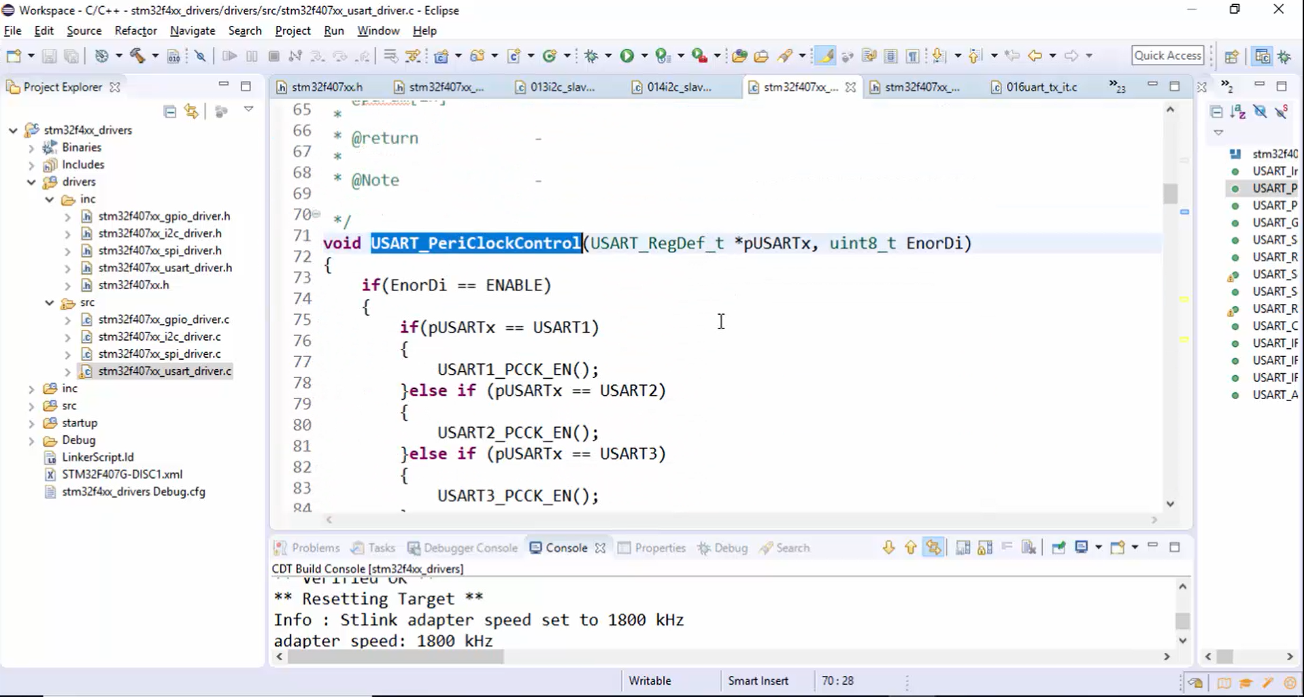Click the Build hammer icon
Image resolution: width=1304 pixels, height=697 pixels.
pos(137,56)
